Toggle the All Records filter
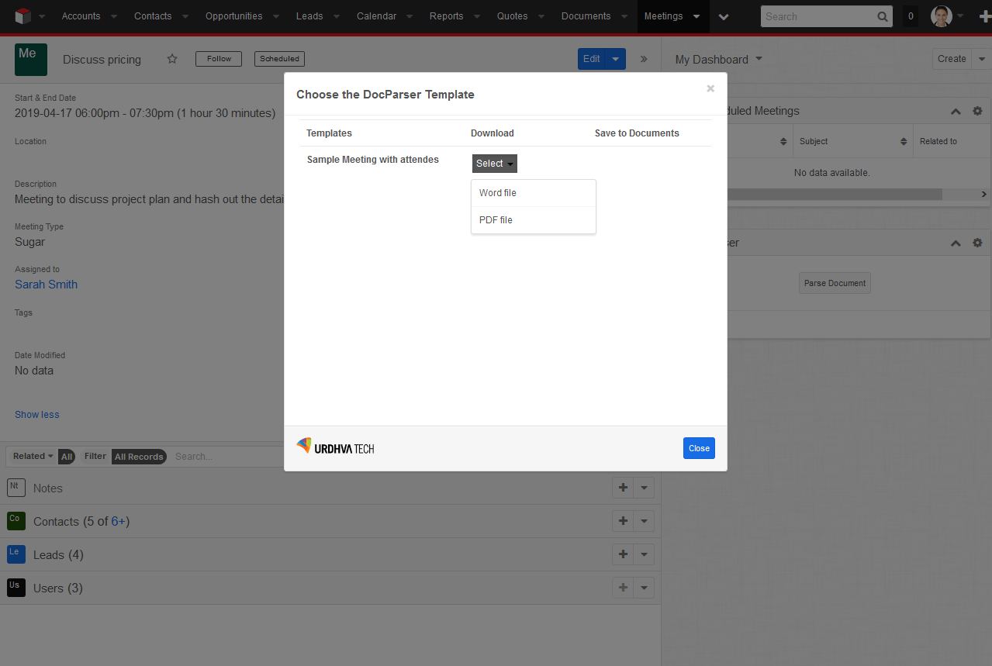The width and height of the screenshot is (992, 666). coord(139,457)
